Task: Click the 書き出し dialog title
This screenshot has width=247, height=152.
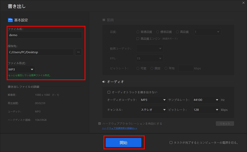Action: [x=17, y=6]
